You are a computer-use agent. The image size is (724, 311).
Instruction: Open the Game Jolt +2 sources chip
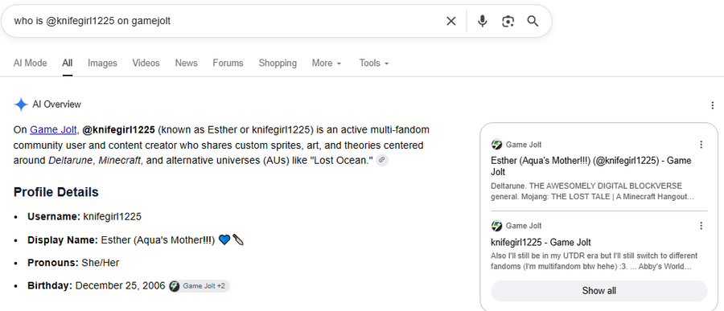click(x=199, y=286)
